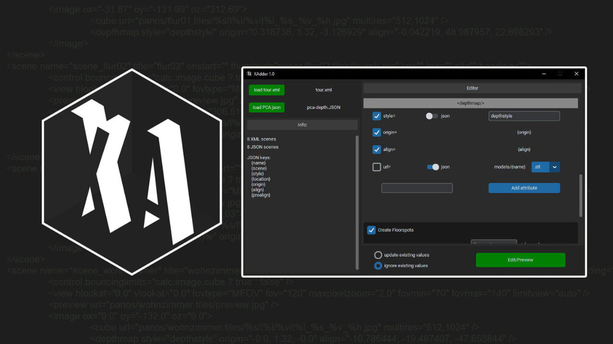Click the empty attribute name input field
613x344 pixels.
point(417,188)
